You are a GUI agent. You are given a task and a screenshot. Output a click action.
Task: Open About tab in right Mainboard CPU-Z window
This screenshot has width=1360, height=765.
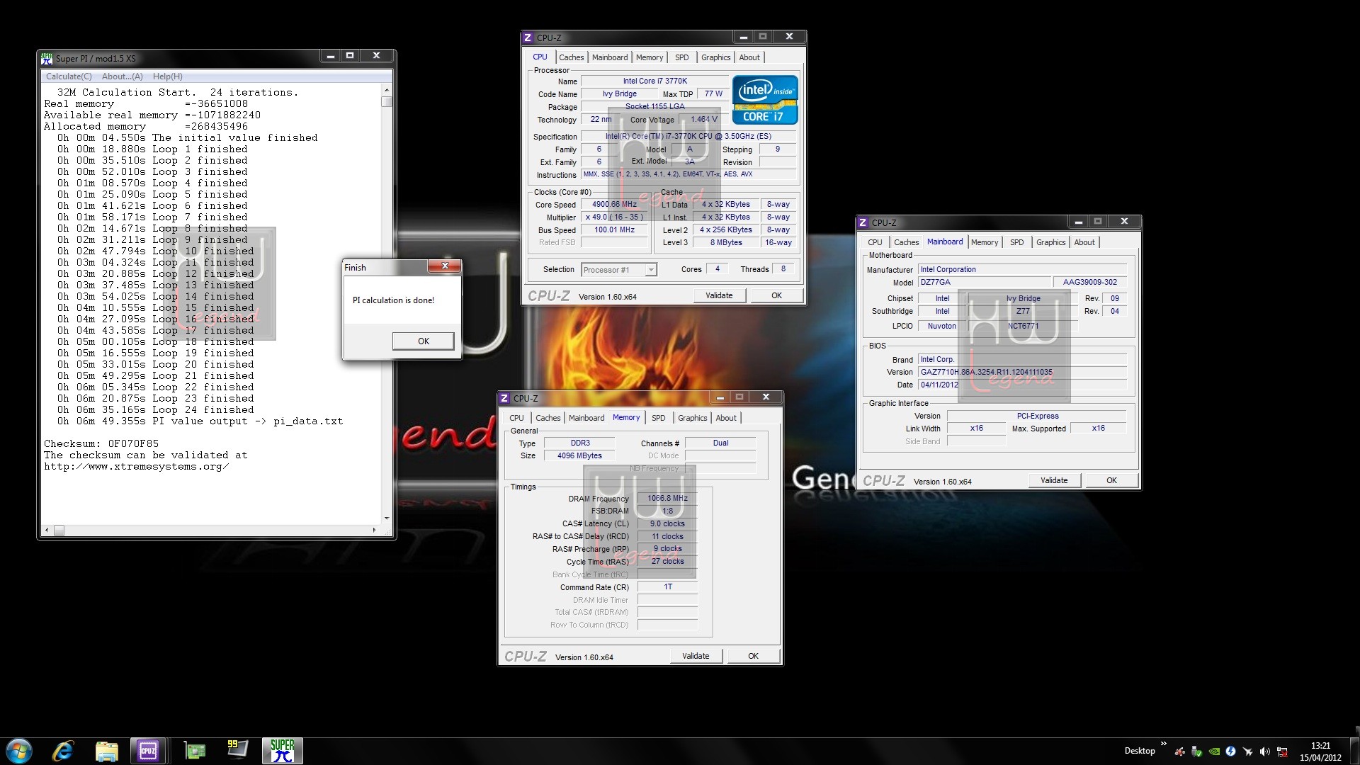click(x=1084, y=242)
